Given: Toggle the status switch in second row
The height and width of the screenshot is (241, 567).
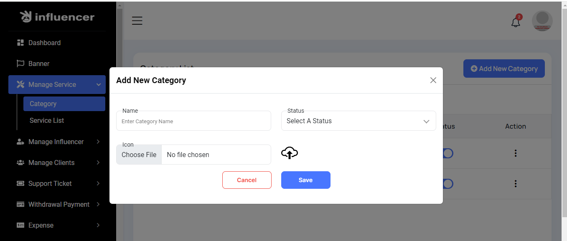Looking at the screenshot, I should point(447,184).
